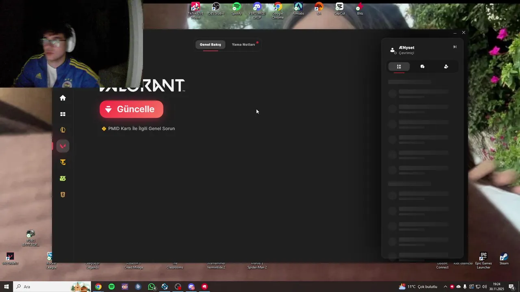Open the CapCut desktop shortcut
Viewport: 520px width, 292px height.
point(340,9)
